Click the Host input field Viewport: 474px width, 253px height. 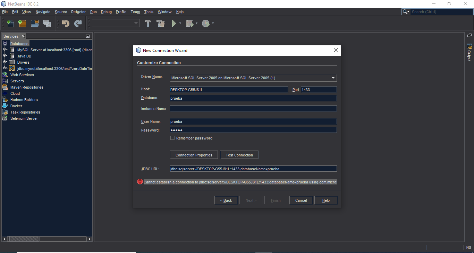(229, 89)
